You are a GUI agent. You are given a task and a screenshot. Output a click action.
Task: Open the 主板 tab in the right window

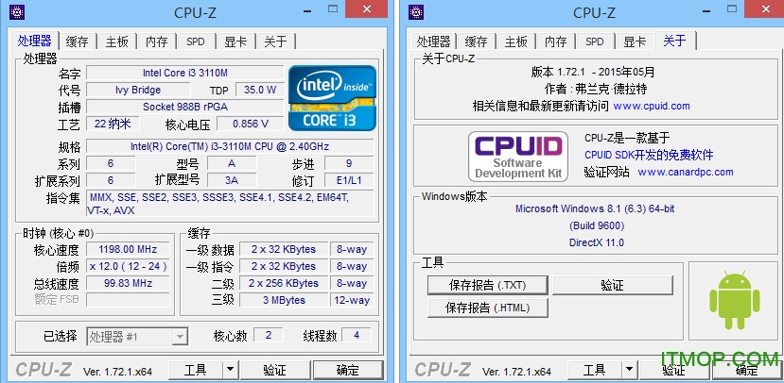pyautogui.click(x=516, y=42)
